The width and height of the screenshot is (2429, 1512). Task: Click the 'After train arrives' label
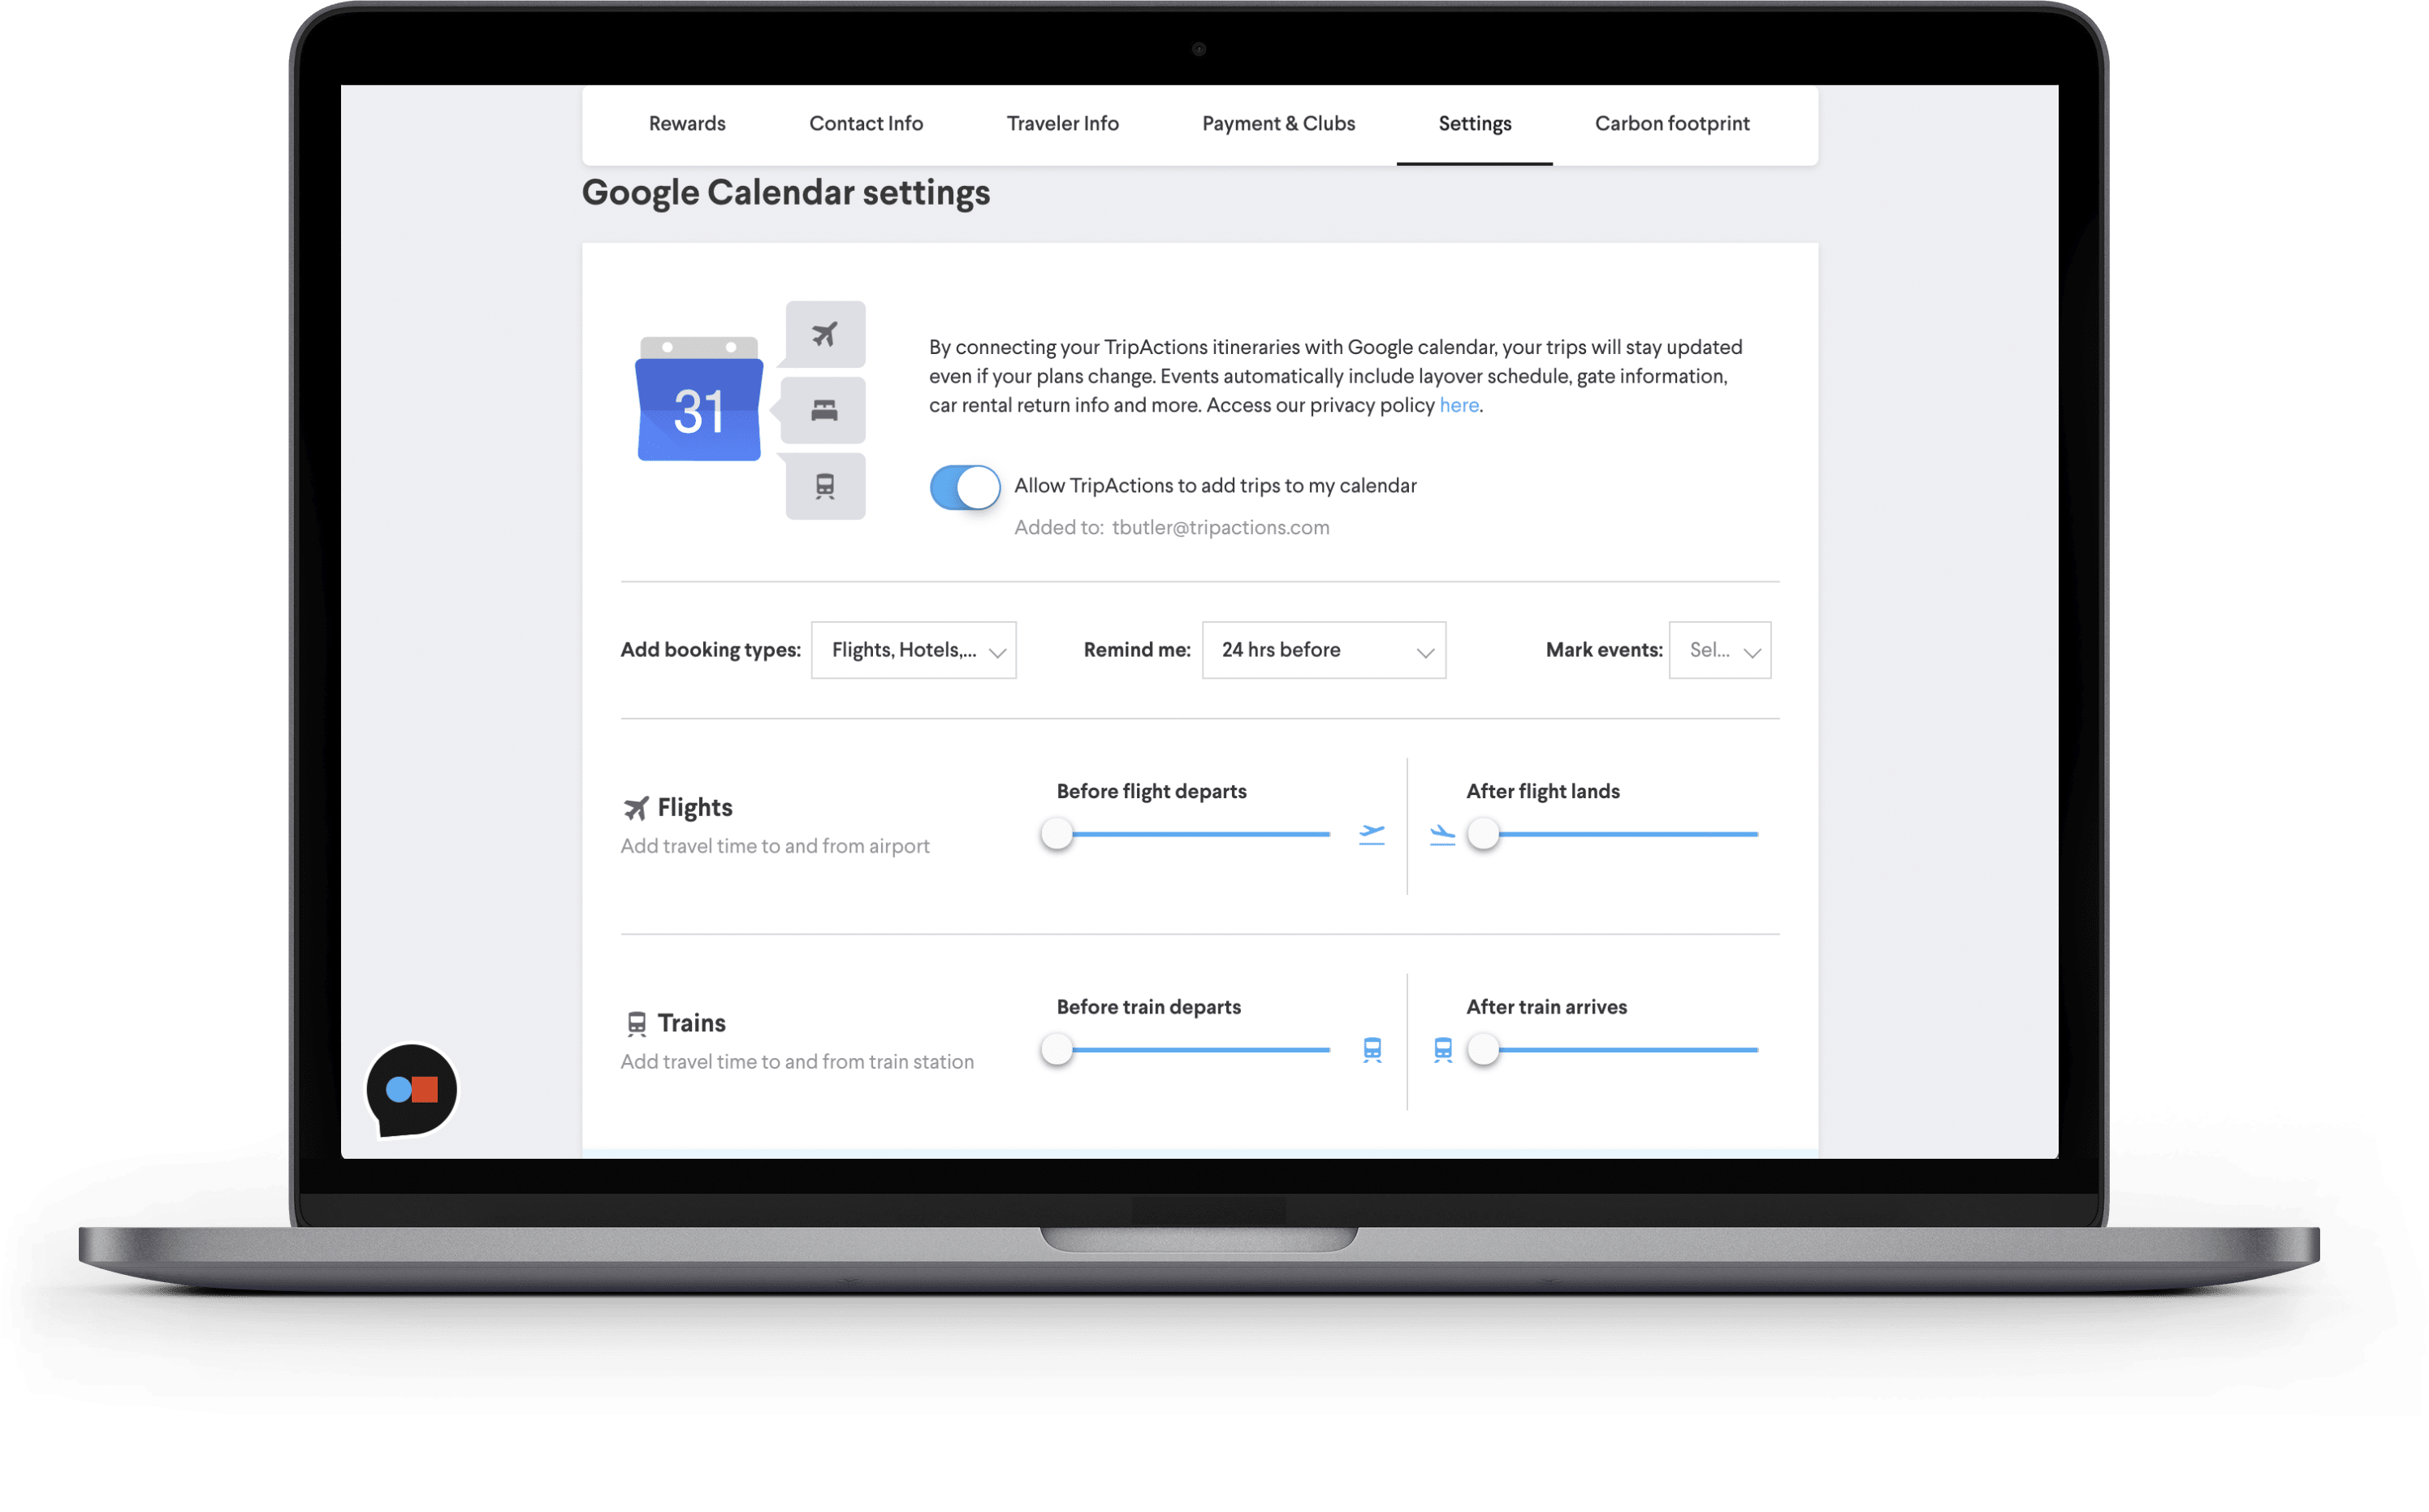tap(1547, 1008)
